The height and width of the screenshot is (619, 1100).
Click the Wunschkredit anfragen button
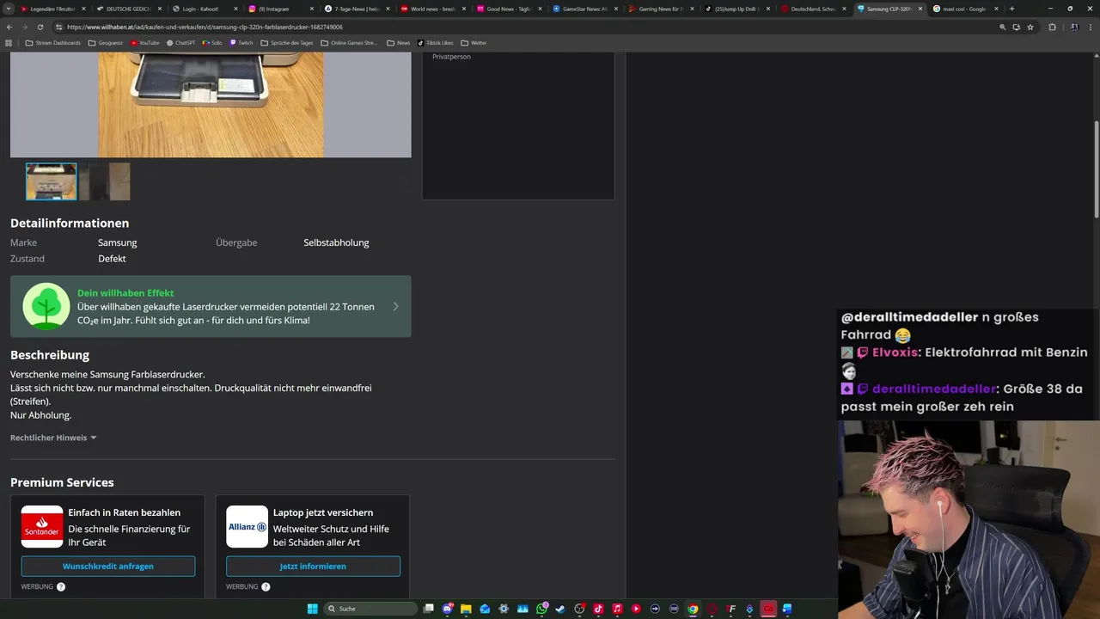click(108, 567)
